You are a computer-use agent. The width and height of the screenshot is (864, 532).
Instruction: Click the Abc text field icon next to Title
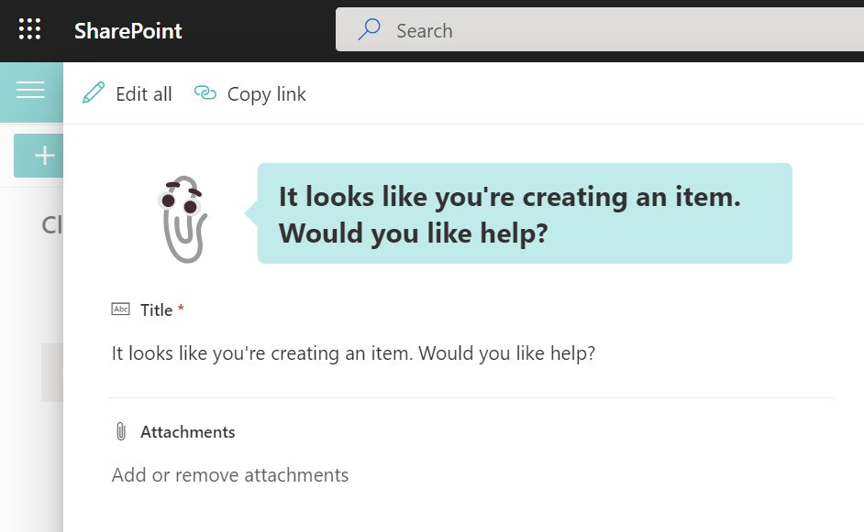pos(121,309)
